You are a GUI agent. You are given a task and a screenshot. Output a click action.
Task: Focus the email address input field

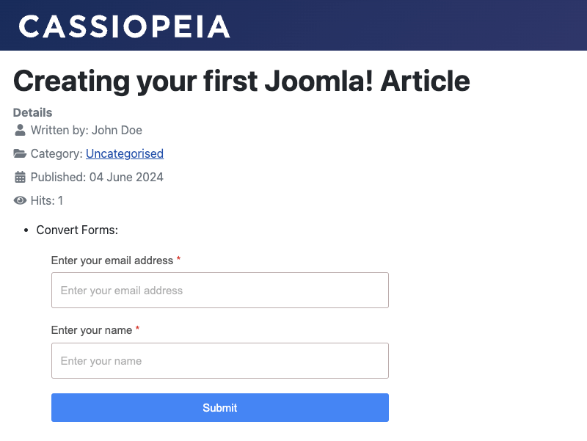pos(220,290)
